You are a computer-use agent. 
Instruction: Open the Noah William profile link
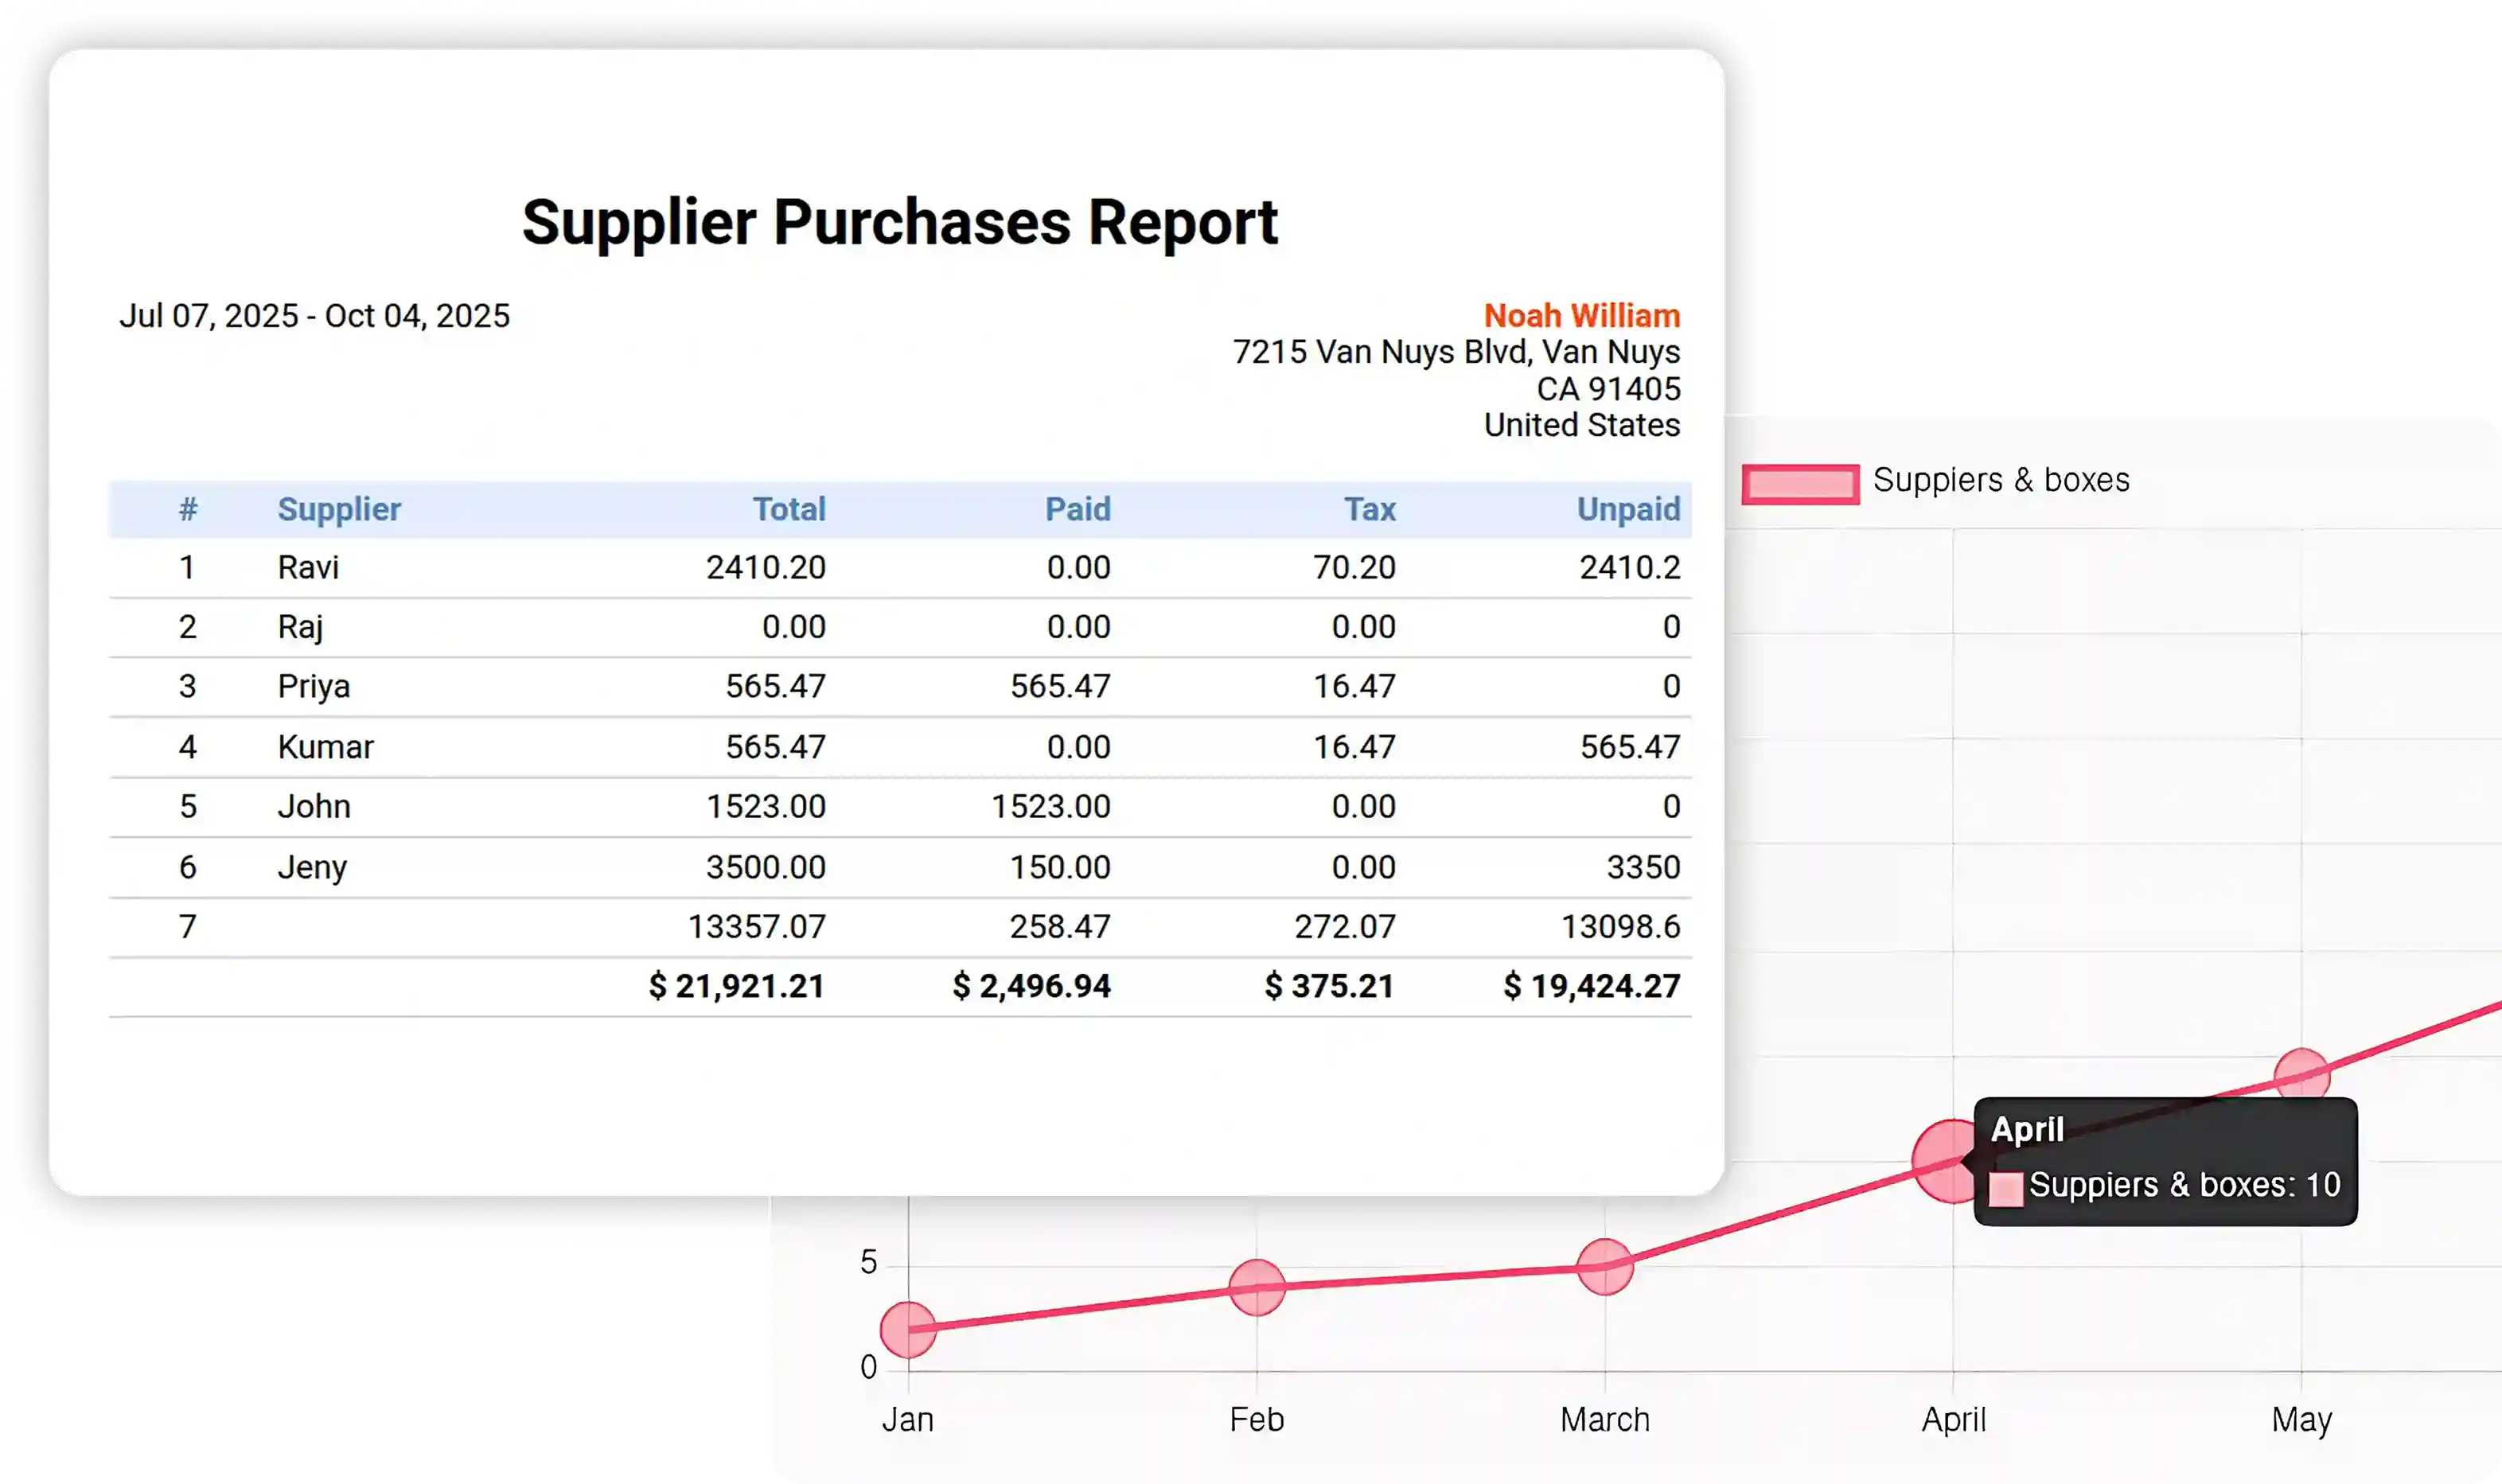[1583, 315]
